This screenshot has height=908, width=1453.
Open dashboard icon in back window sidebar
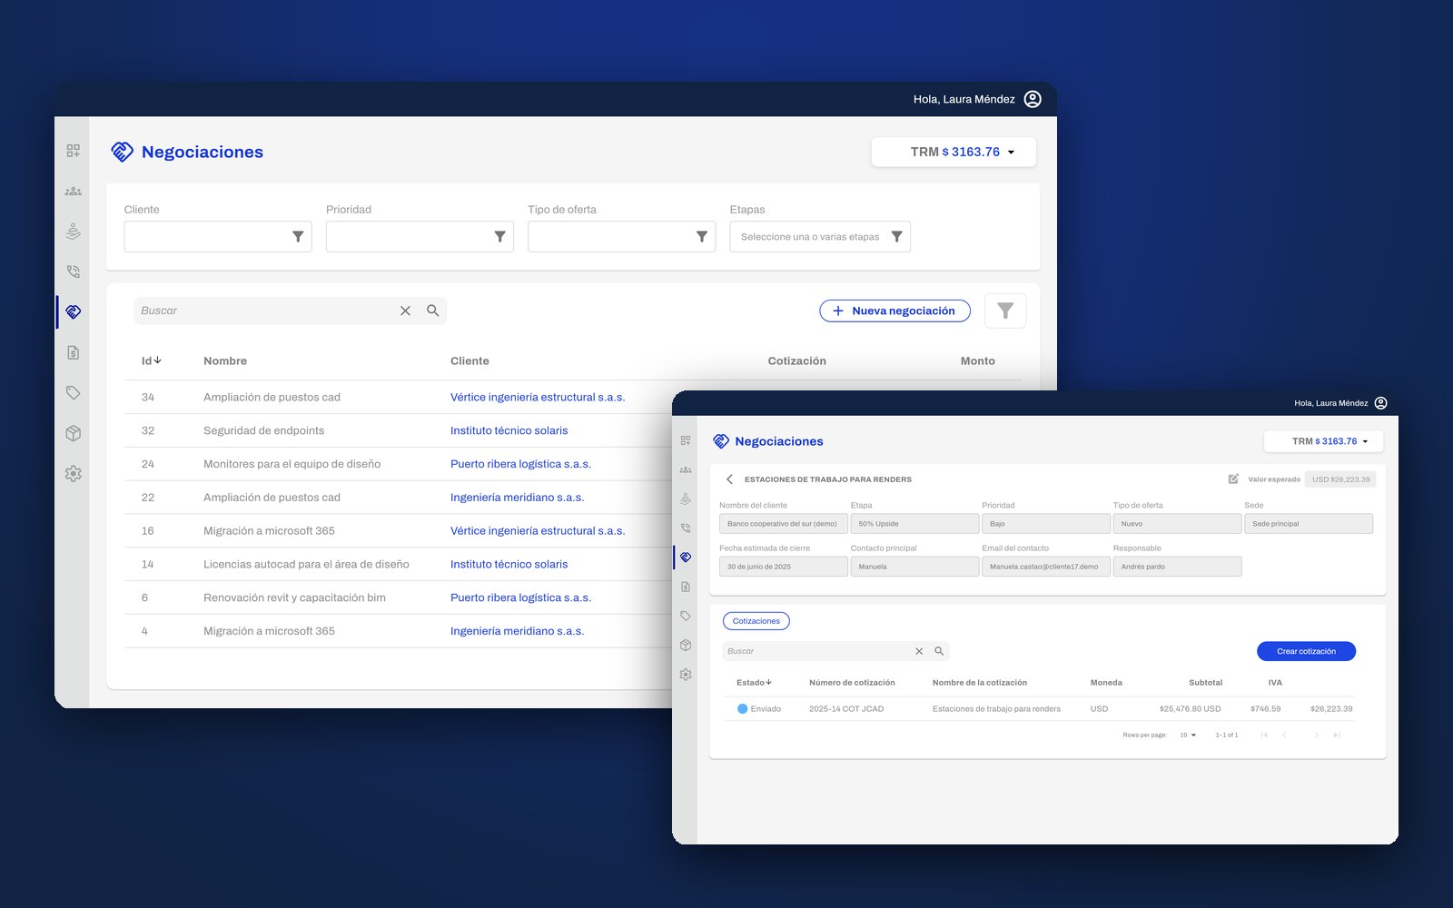coord(74,151)
